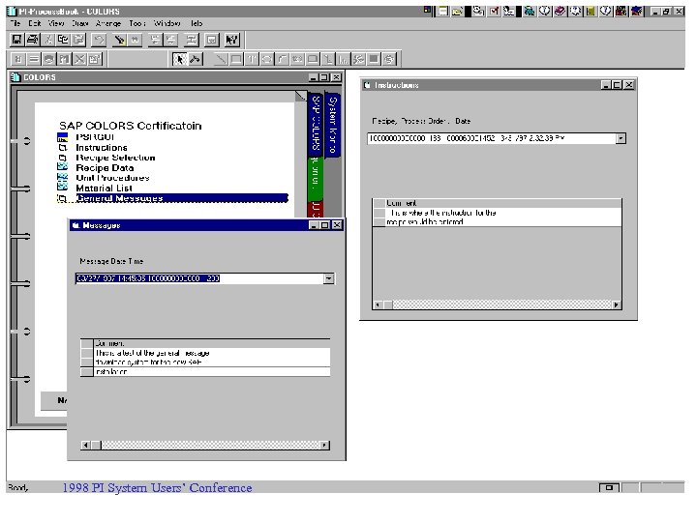Open the Draw menu

[x=80, y=23]
